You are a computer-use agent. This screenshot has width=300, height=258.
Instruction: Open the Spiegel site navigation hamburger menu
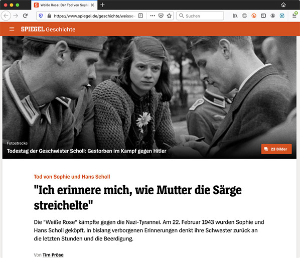12,29
